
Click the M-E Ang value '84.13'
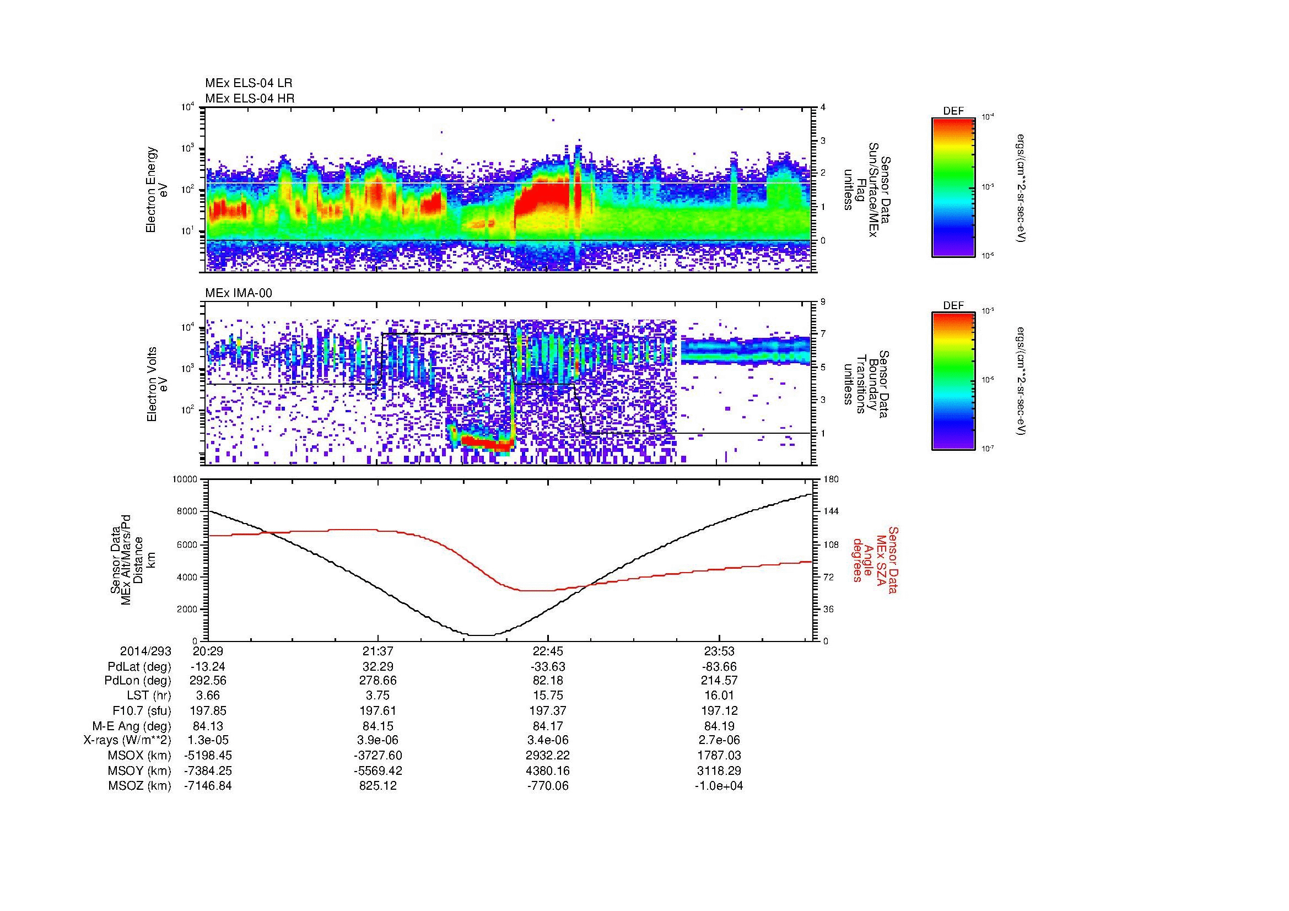208,726
